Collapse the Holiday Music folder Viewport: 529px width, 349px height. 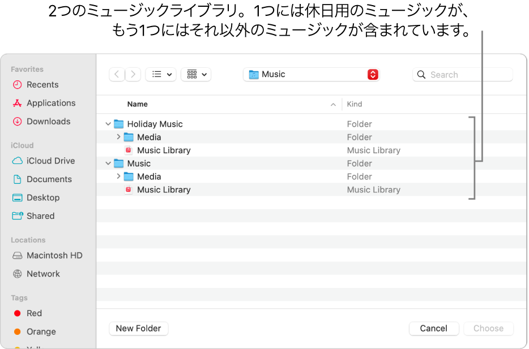click(108, 124)
